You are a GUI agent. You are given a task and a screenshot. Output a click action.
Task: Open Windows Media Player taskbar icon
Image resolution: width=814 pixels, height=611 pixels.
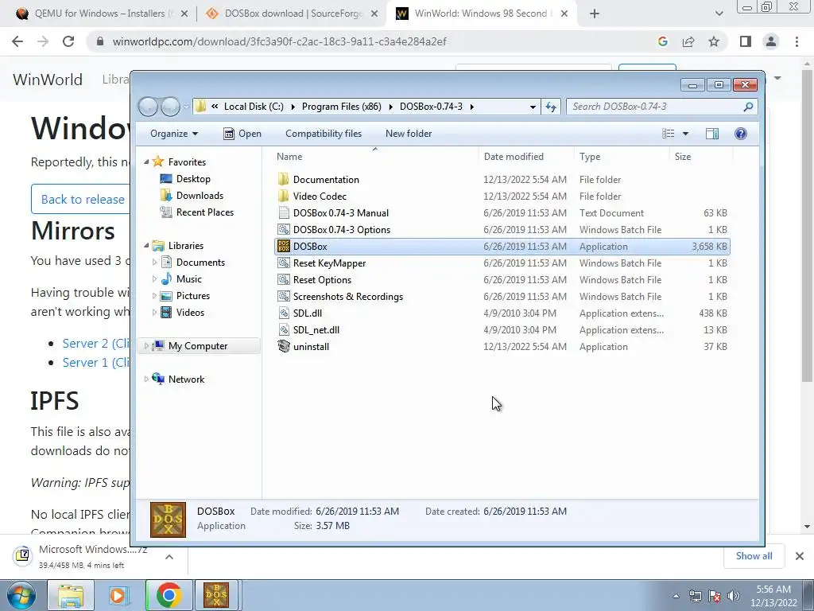click(118, 595)
